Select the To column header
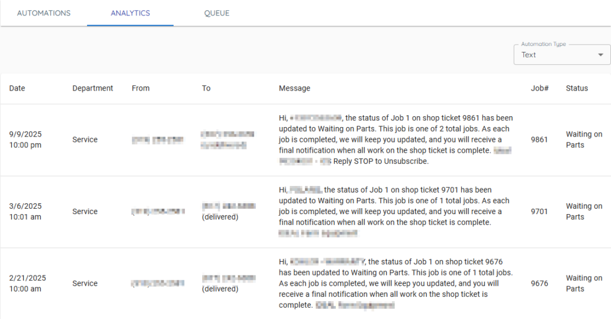Screen dimensions: 611x319 coord(206,88)
